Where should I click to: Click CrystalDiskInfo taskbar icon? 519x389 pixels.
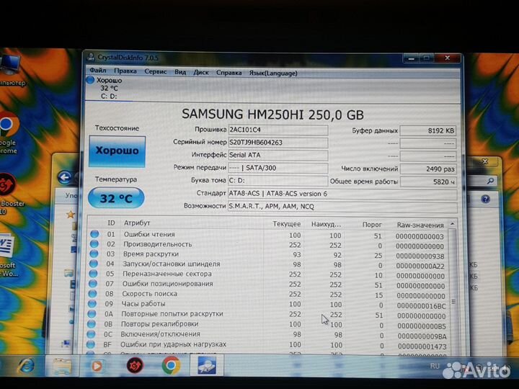207,365
